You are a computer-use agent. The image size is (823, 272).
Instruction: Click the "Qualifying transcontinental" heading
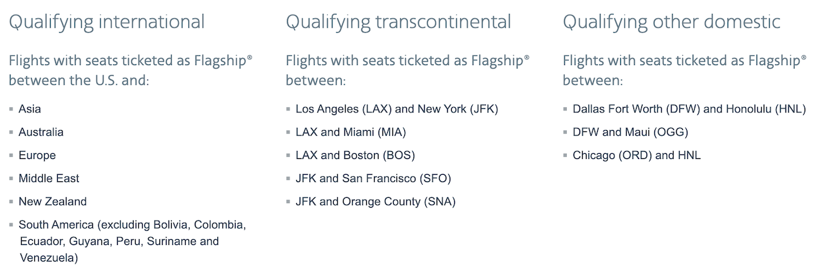click(x=398, y=22)
